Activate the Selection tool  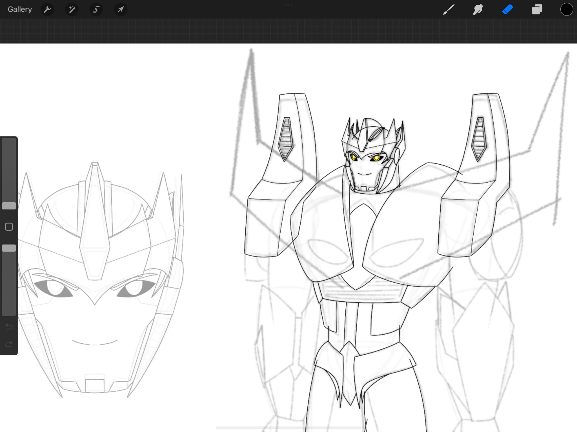click(x=96, y=10)
